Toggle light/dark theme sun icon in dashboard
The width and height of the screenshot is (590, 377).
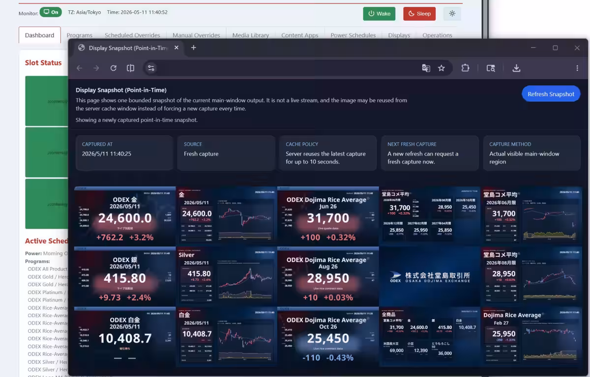point(452,14)
